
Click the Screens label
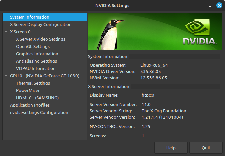[x=98, y=136]
